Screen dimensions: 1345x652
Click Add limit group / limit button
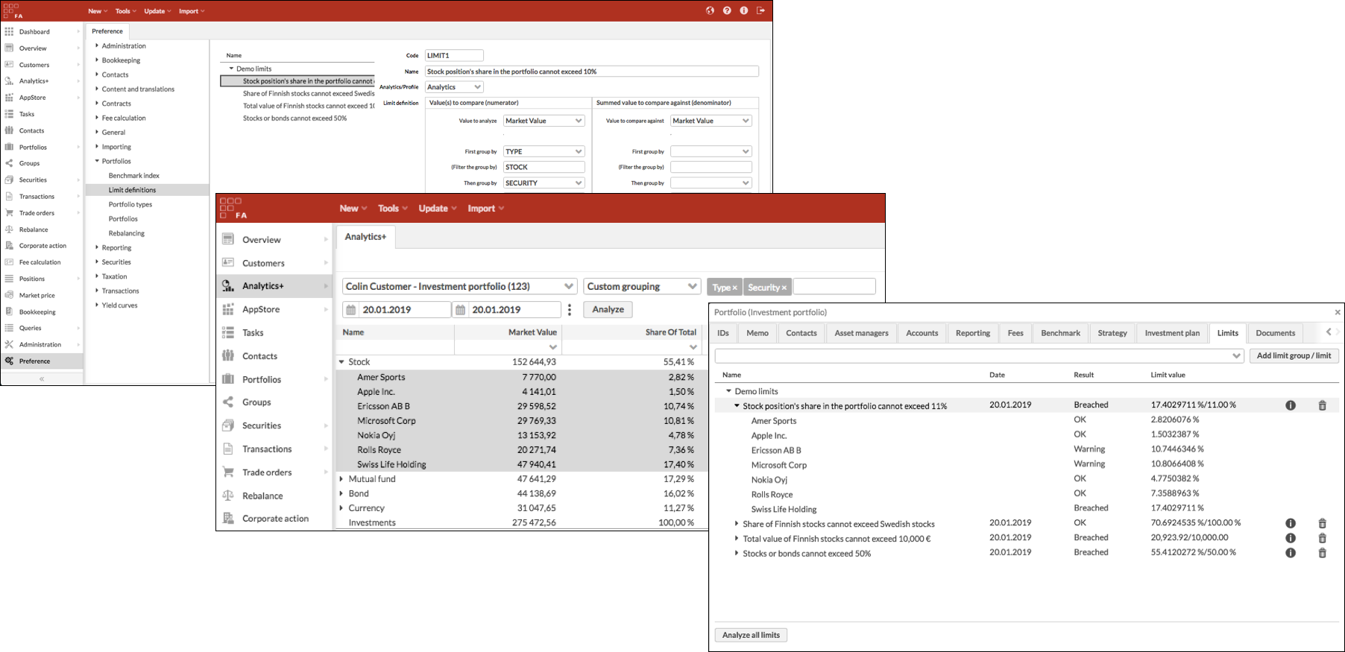pyautogui.click(x=1294, y=356)
